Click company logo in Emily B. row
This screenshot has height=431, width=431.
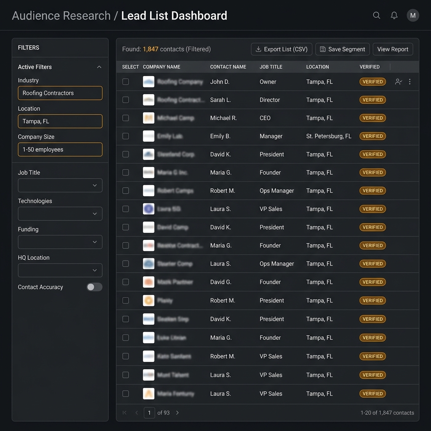(149, 136)
